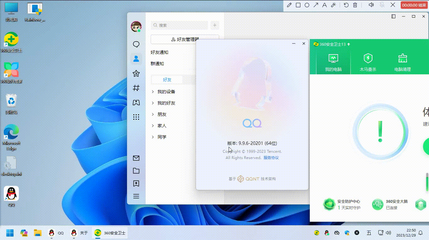Click the X cancel icon in recorder toolbar

393,5
